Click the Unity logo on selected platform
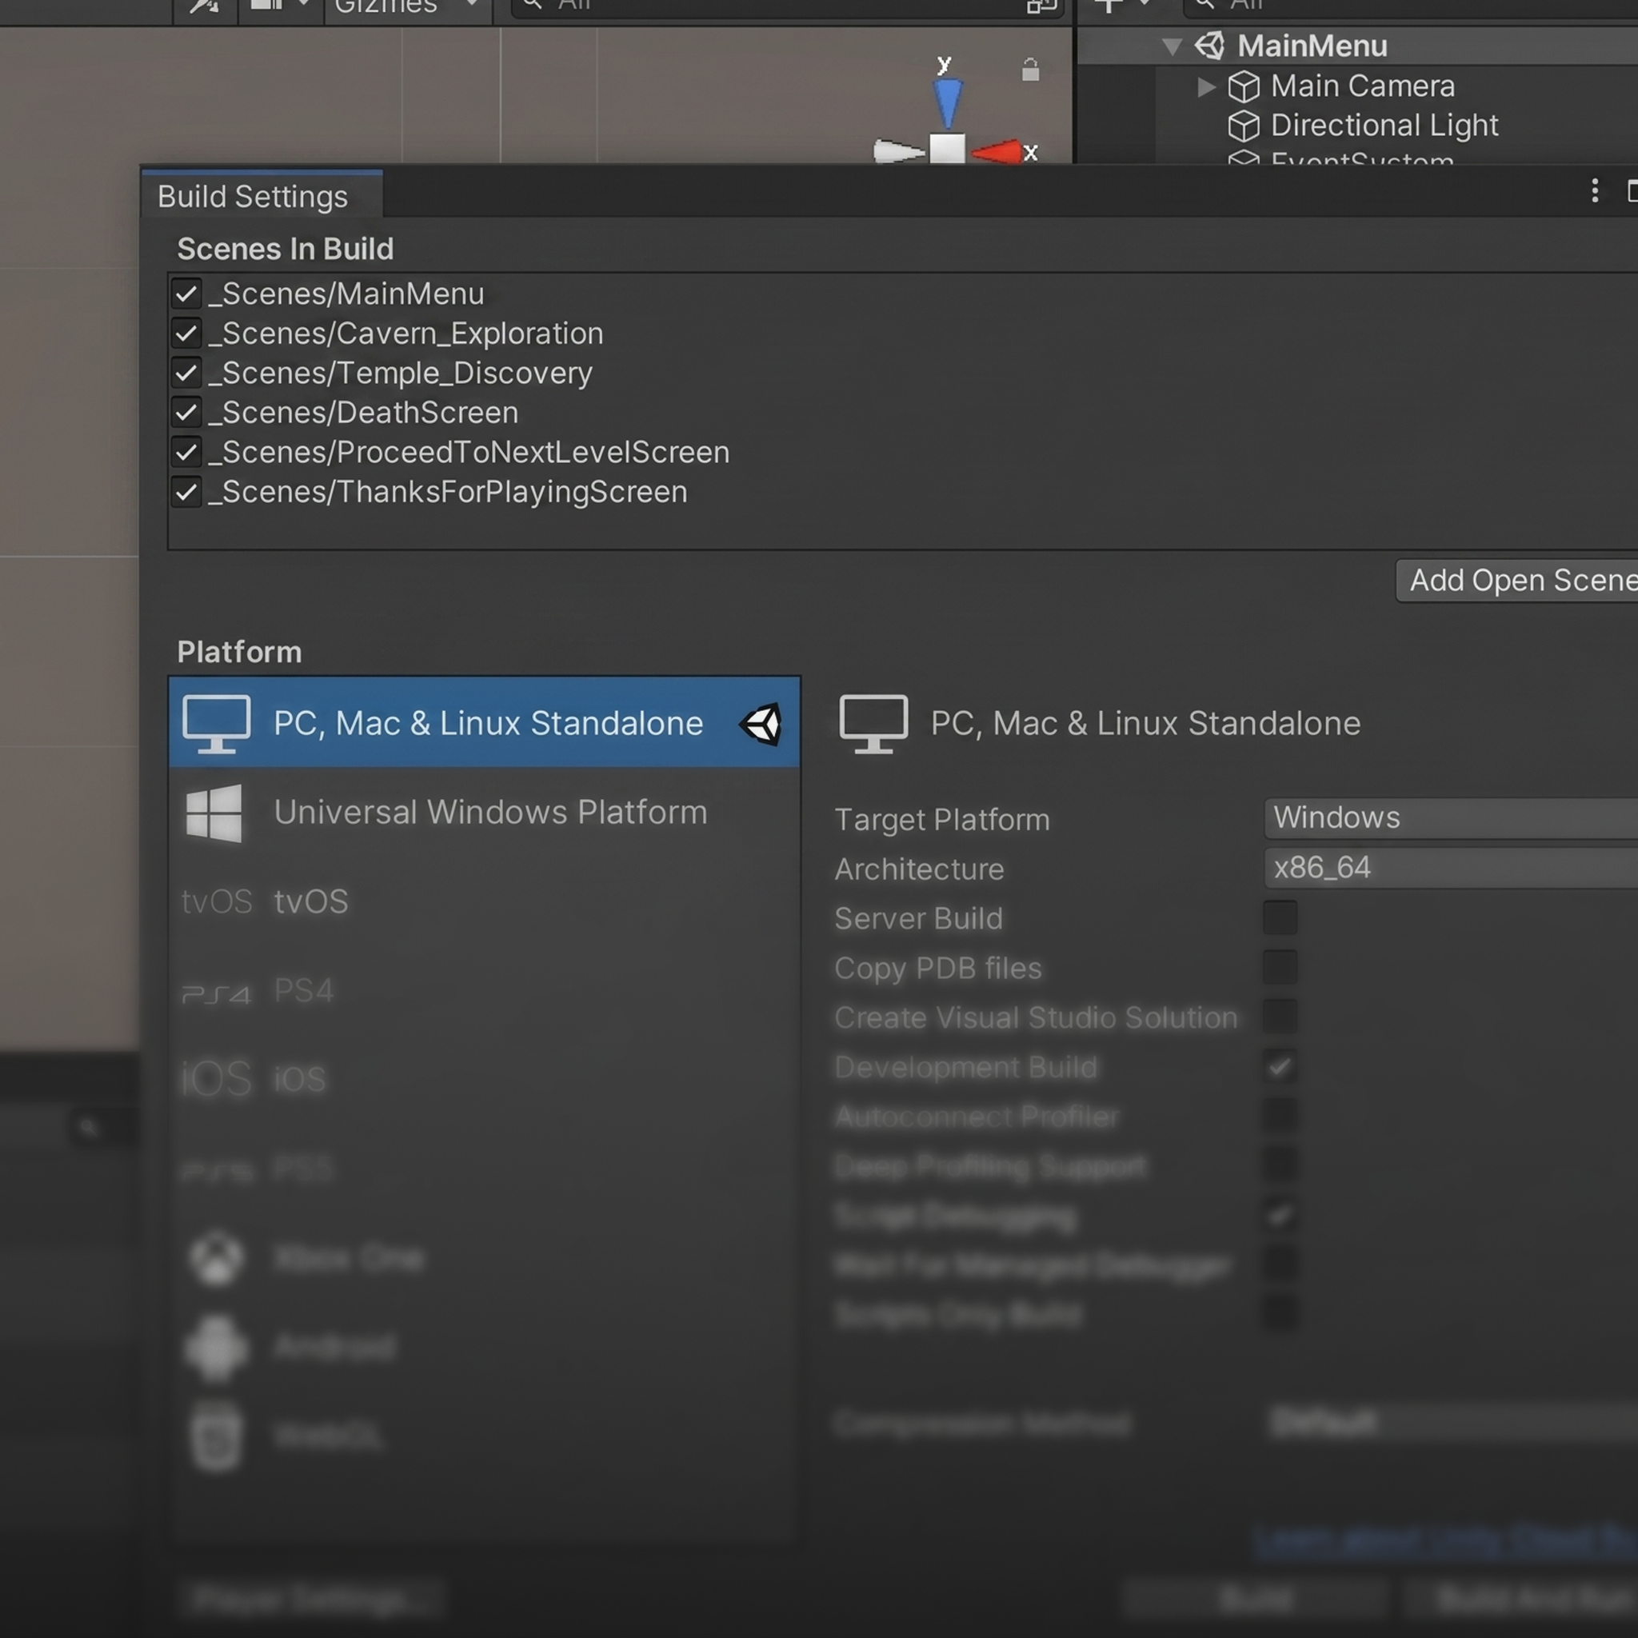1638x1638 pixels. tap(761, 724)
